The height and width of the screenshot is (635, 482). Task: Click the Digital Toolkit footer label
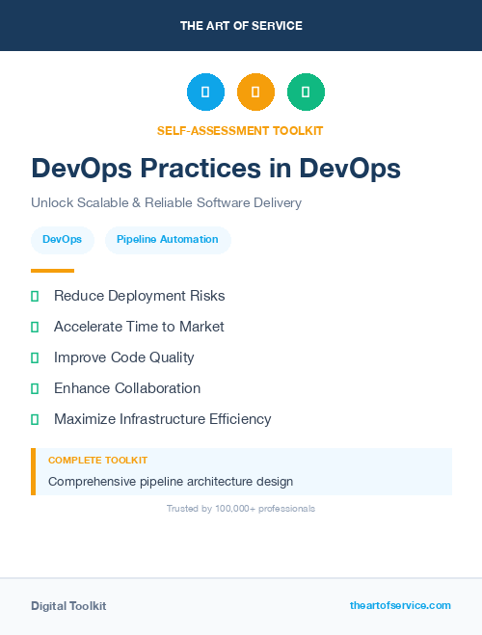pyautogui.click(x=68, y=606)
